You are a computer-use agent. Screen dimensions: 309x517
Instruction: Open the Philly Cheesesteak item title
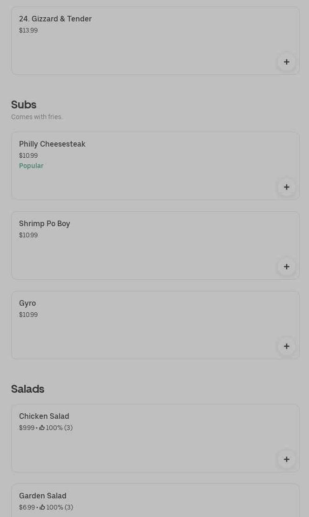point(52,144)
